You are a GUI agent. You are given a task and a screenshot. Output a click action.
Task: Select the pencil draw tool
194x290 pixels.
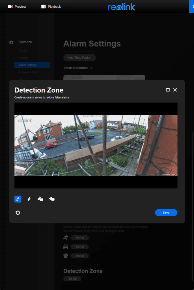coord(18,199)
